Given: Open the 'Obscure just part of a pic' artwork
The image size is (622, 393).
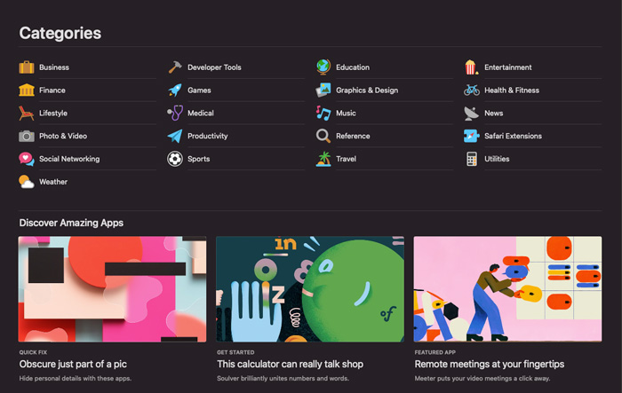Looking at the screenshot, I should click(x=112, y=289).
